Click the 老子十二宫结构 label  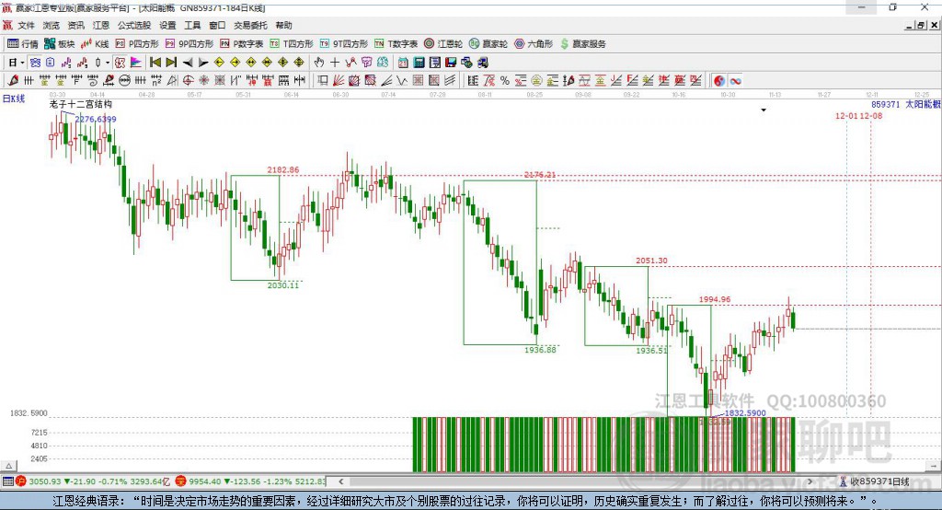pyautogui.click(x=81, y=104)
